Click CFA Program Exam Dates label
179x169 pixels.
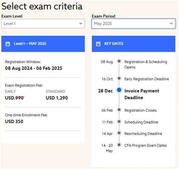coord(145,146)
